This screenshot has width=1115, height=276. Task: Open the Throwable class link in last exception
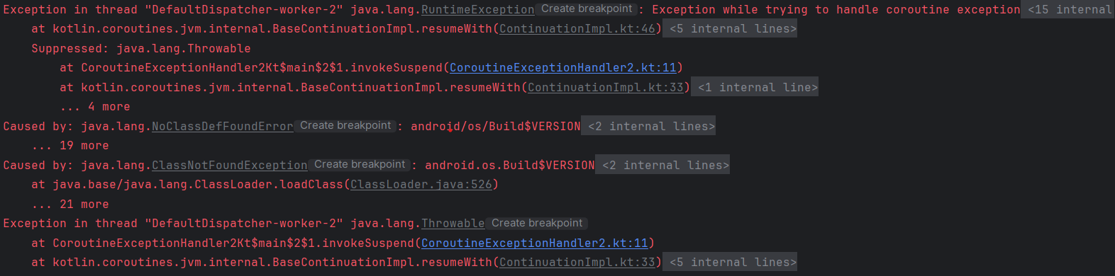pos(453,224)
